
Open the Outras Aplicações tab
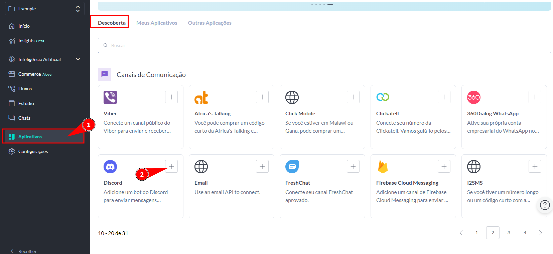[210, 23]
